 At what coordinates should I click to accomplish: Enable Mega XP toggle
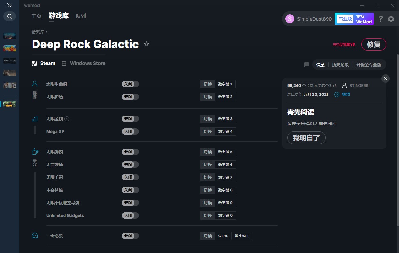[x=130, y=131]
